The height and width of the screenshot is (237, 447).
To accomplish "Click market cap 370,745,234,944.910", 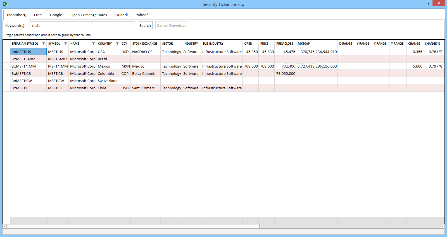I will [x=317, y=52].
